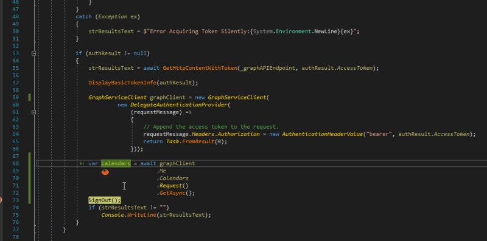487x241 pixels.
Task: Click the requestMessage lambda parameter on line 61
Action: [156, 112]
